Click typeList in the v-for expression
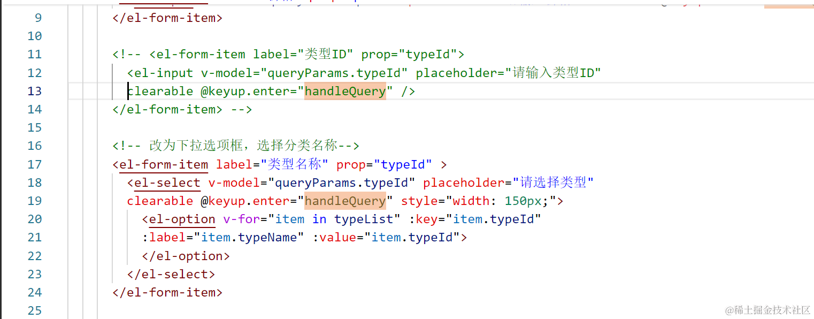814x319 pixels. tap(367, 219)
